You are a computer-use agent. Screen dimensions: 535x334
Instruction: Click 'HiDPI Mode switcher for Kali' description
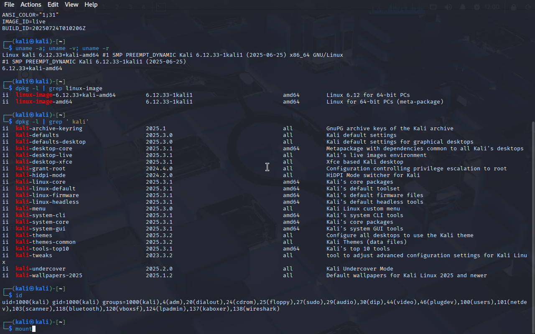tap(373, 175)
